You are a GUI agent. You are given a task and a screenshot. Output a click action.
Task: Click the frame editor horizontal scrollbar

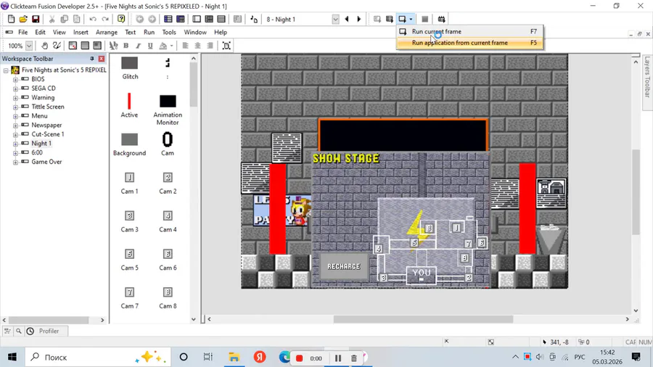point(423,319)
